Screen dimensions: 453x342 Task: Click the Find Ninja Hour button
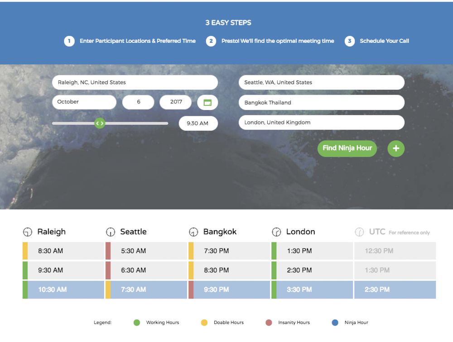[347, 148]
